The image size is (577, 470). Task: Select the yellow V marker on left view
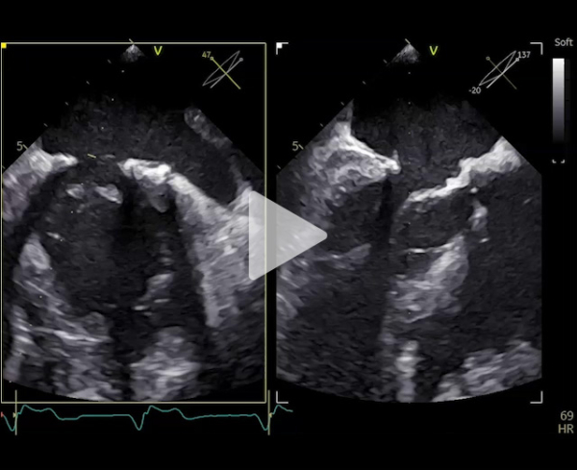click(x=158, y=50)
